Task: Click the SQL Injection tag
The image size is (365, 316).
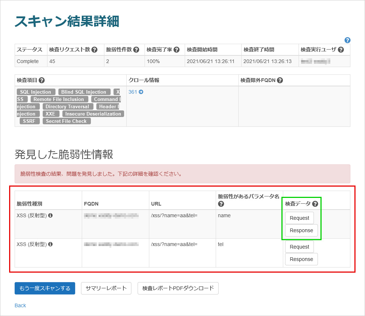Action: click(36, 92)
